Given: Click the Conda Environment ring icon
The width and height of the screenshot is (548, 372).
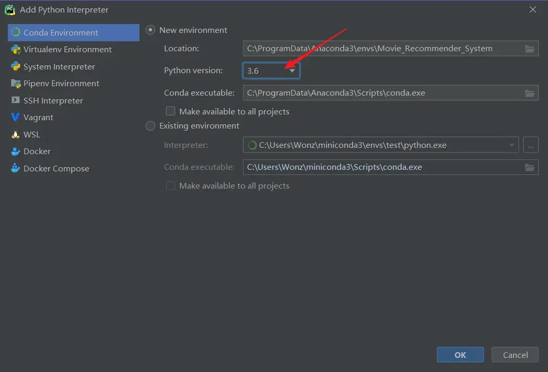Looking at the screenshot, I should (16, 32).
